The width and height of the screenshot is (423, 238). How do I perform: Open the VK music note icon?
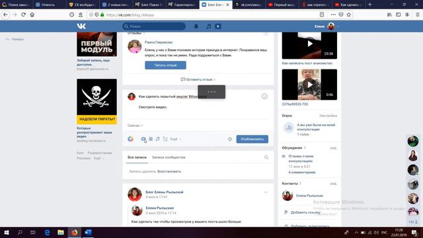209,26
